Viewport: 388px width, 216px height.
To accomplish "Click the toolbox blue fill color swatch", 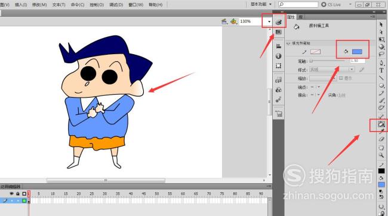I will click(x=381, y=184).
